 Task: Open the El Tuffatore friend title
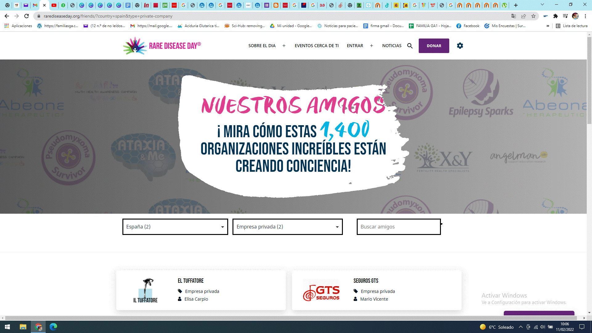[x=191, y=281]
